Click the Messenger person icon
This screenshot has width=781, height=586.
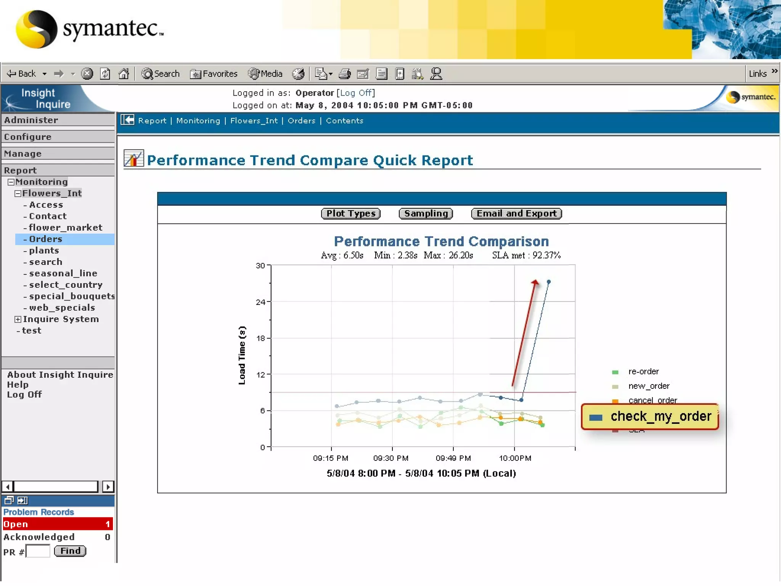[436, 74]
